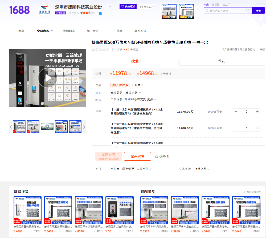Click the 收藏(2) star icon

click(156, 156)
